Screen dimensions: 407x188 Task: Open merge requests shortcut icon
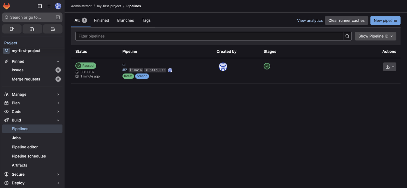click(x=32, y=29)
